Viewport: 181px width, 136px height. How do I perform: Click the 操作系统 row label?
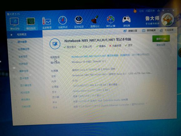55,63
